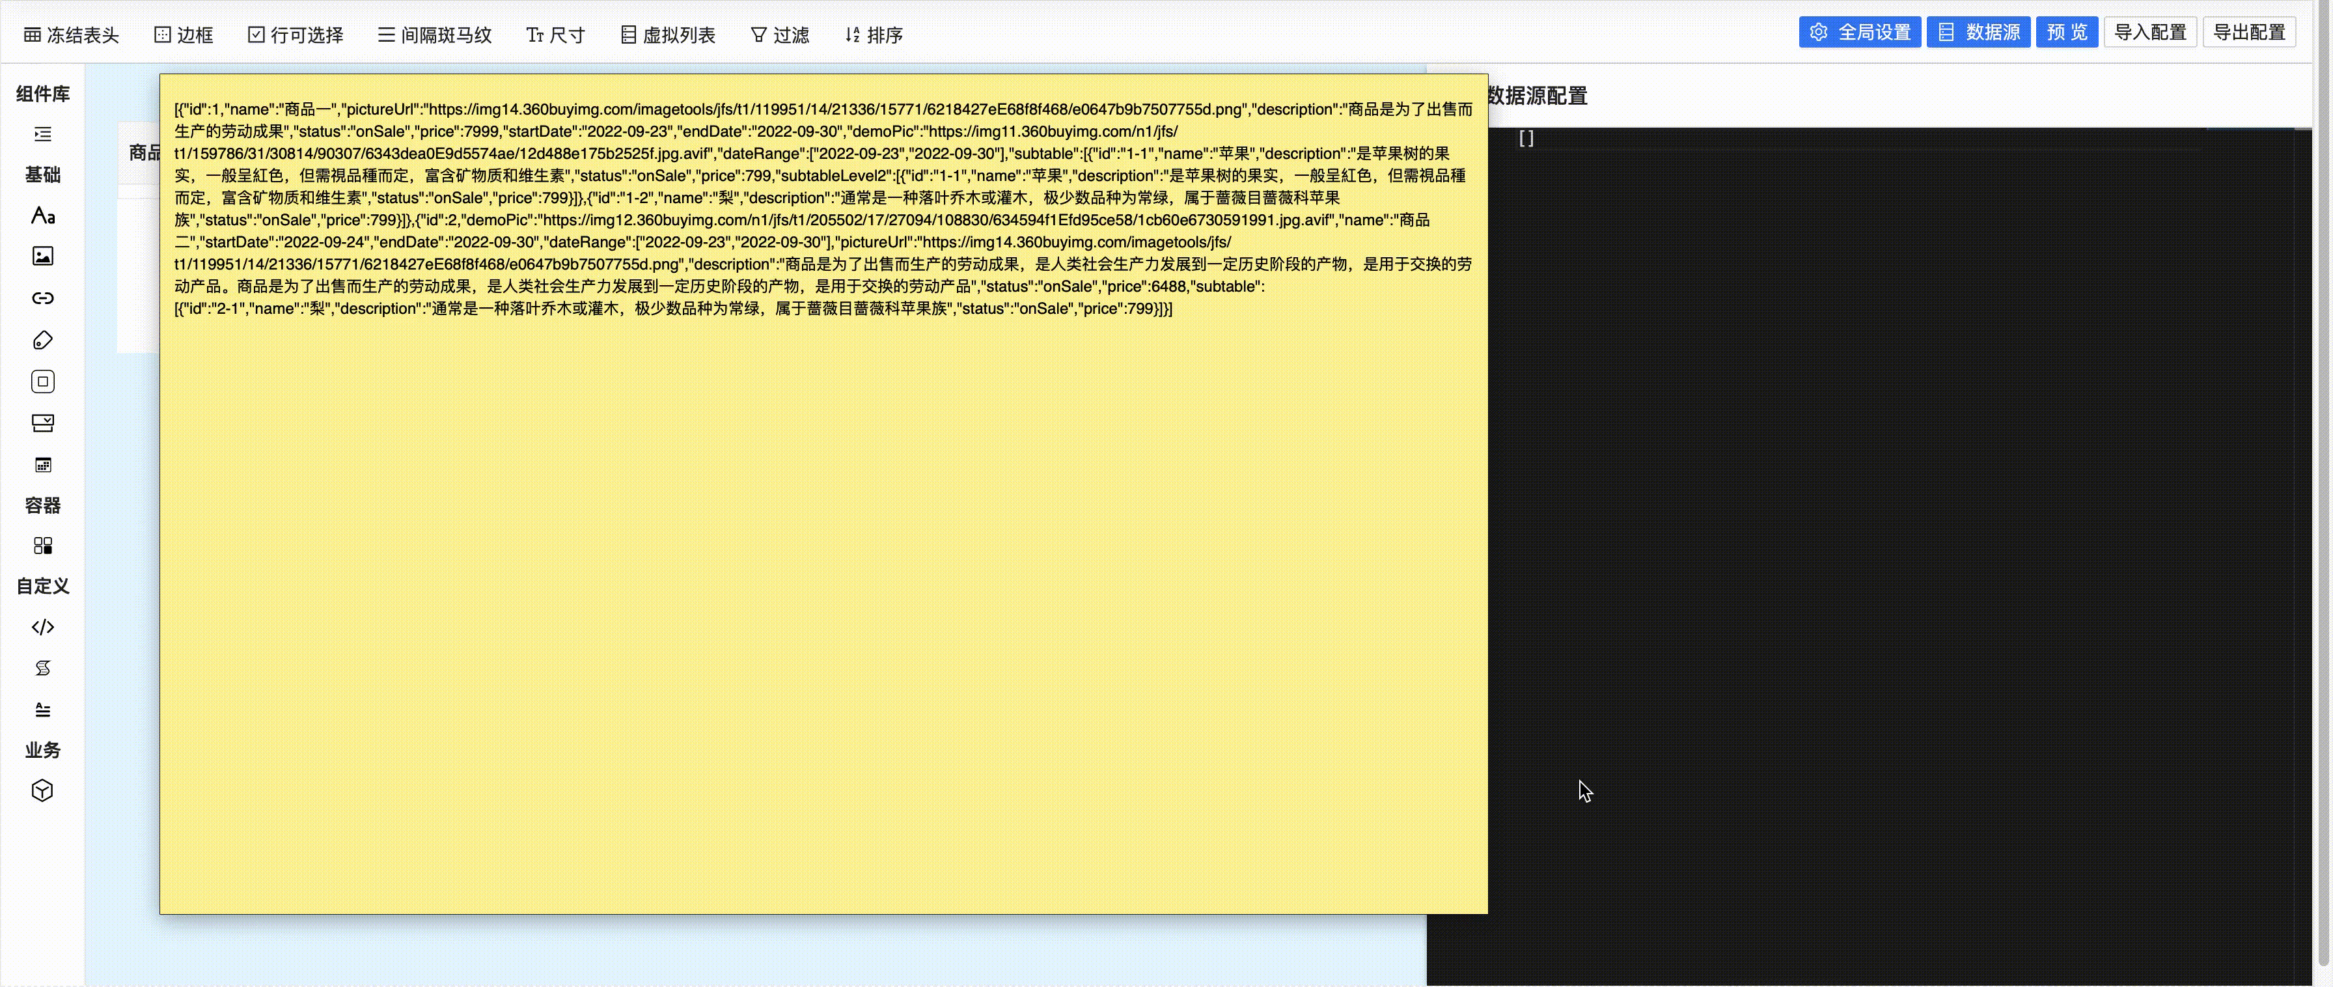Viewport: 2333px width, 987px height.
Task: Click the 业务 section heading
Action: coord(42,750)
